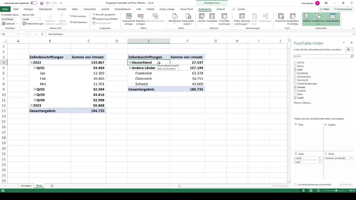Toggle the Feldliste button
This screenshot has width=356, height=200.
tap(307, 19)
